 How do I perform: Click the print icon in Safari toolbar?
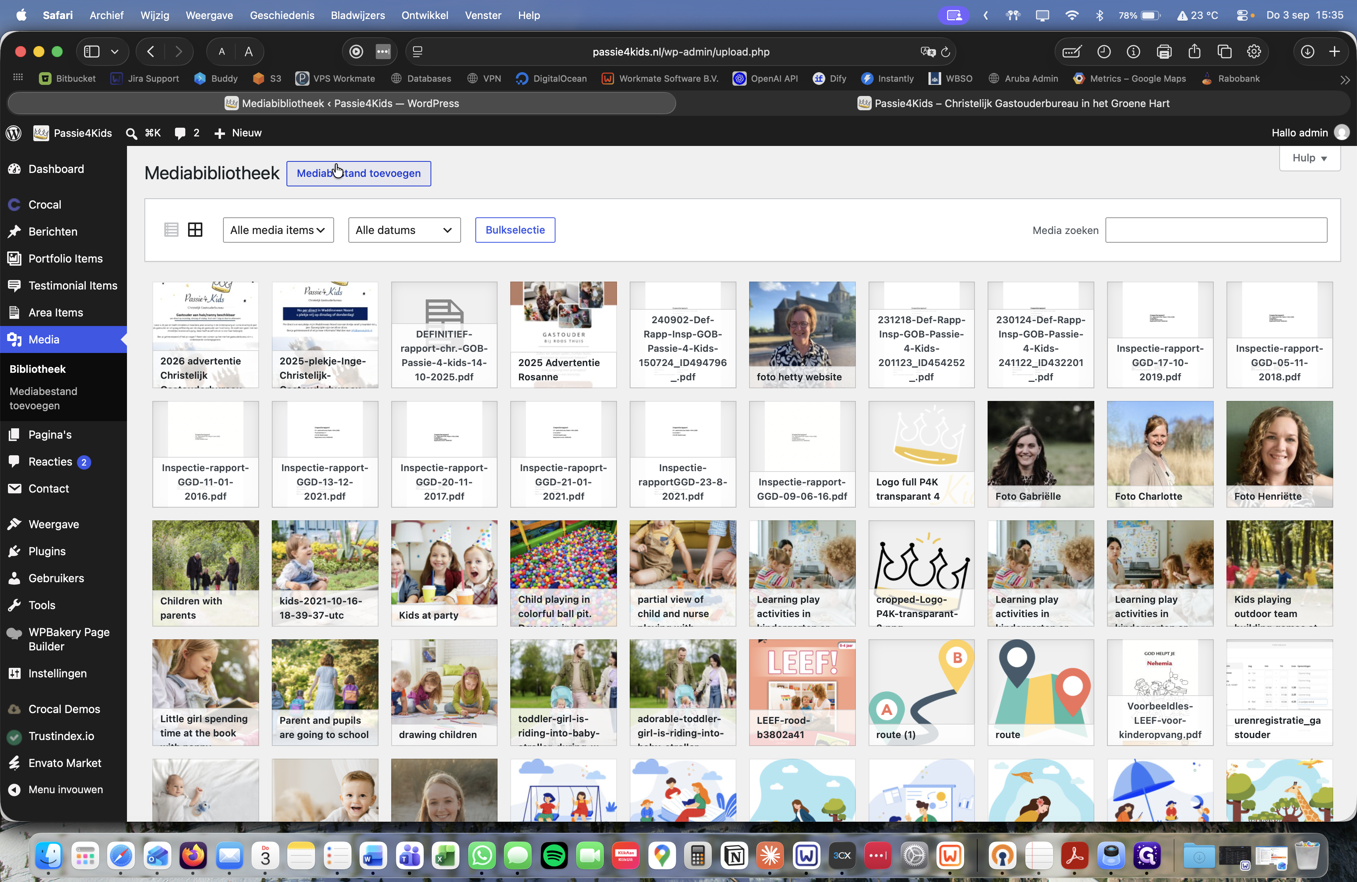1164,51
